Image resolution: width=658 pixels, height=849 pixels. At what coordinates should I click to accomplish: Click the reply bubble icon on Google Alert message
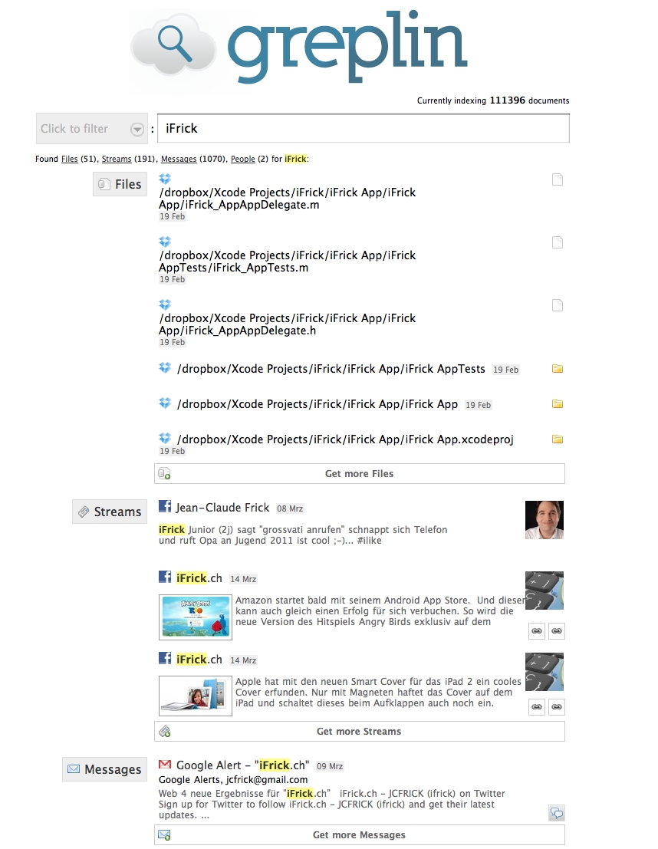557,813
